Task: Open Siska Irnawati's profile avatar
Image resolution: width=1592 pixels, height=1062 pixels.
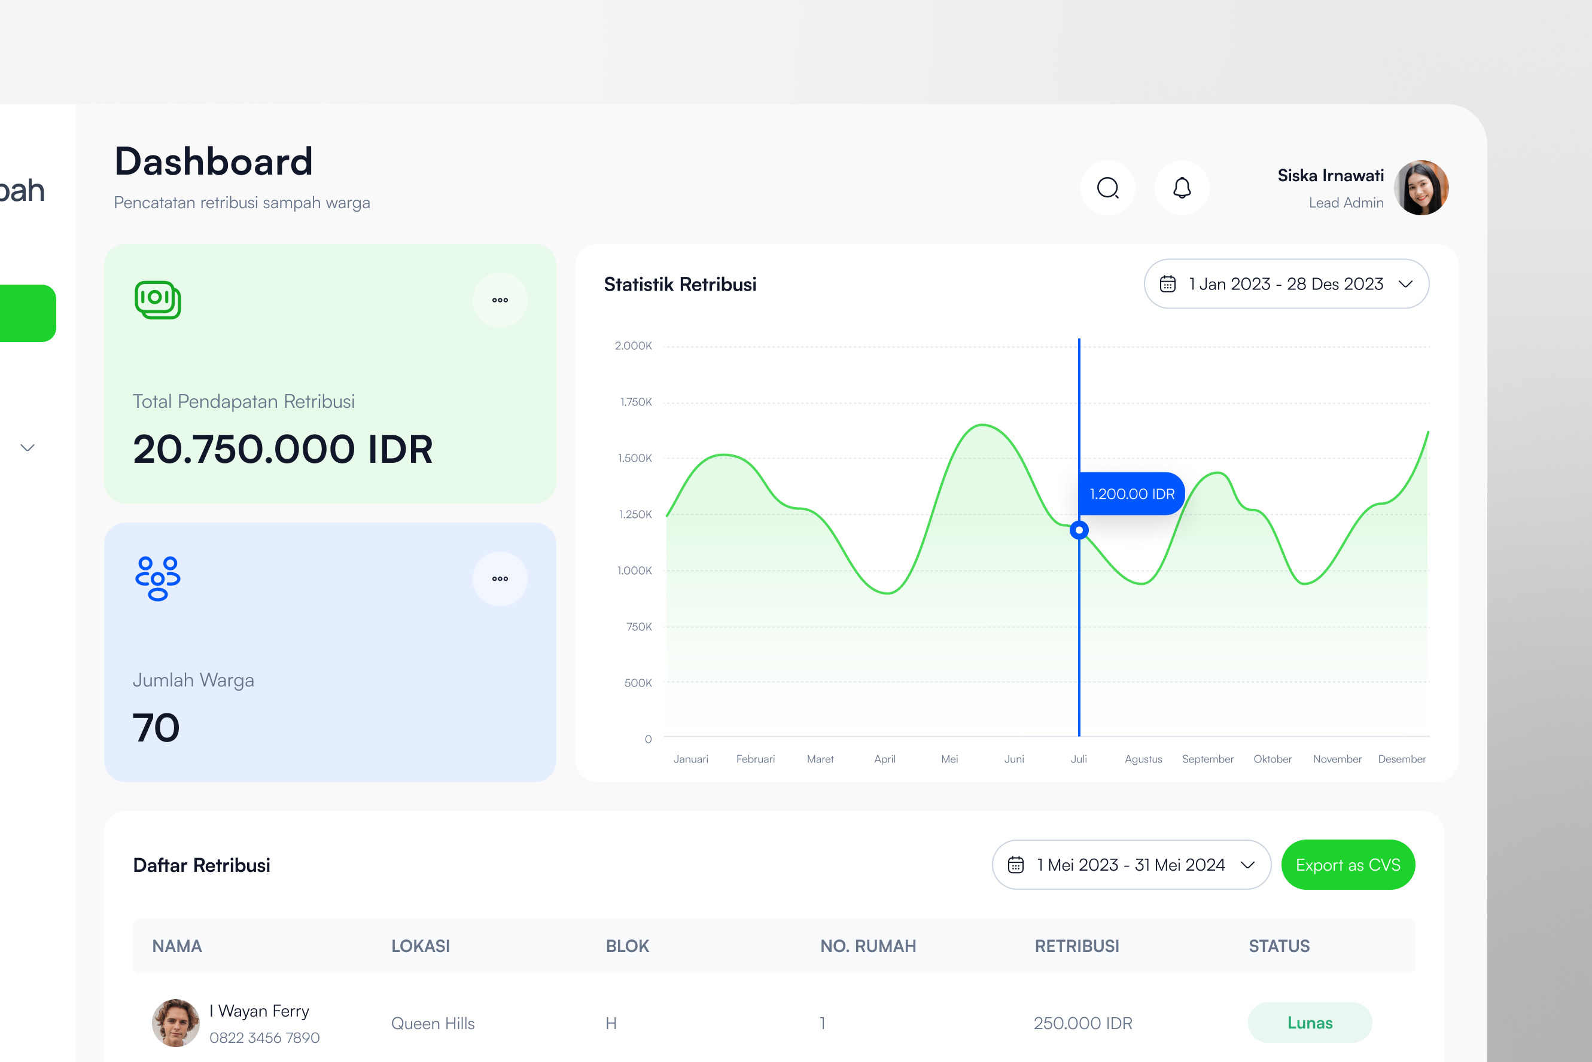Action: (1422, 188)
